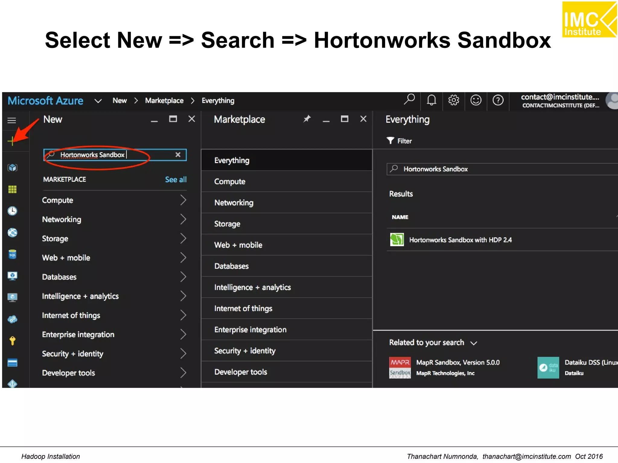Select Storage in the Marketplace list
Screen dimensions: 618x463
287,224
